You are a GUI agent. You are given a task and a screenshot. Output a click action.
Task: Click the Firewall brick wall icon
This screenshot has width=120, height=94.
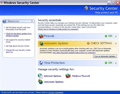(41, 36)
